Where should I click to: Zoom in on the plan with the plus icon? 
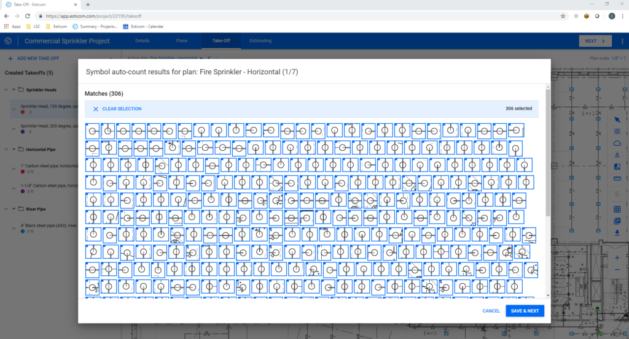617,258
